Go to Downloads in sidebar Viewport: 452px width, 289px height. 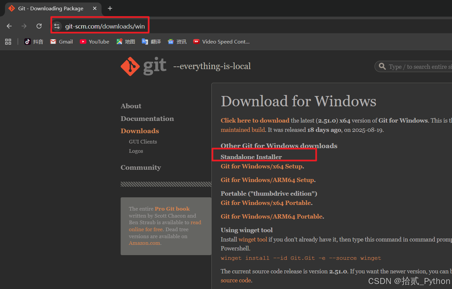click(140, 131)
